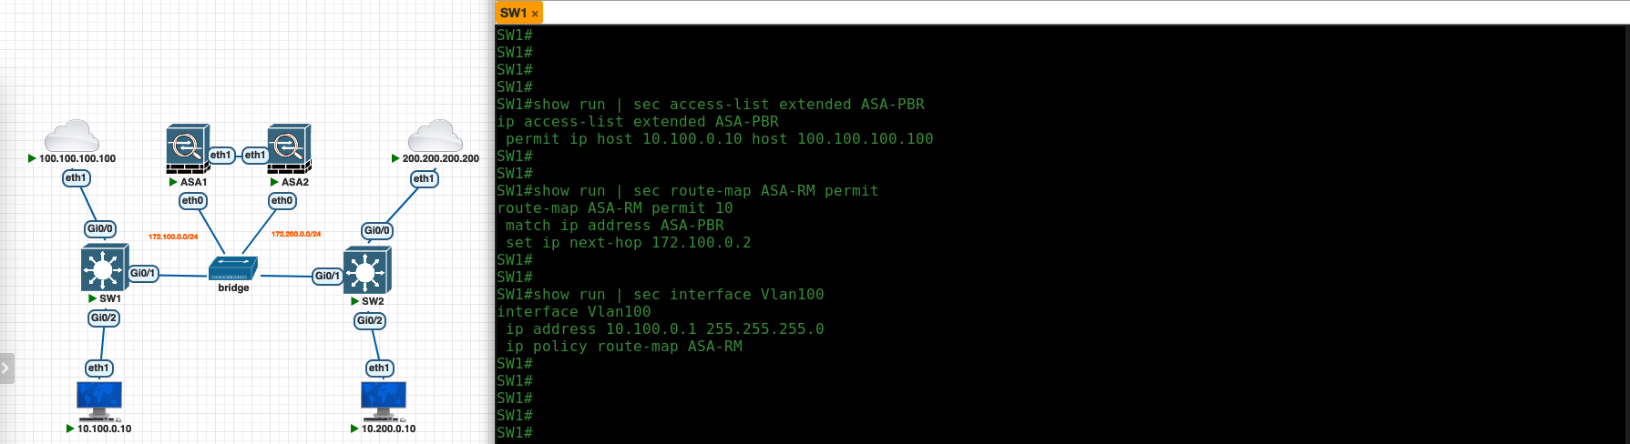The image size is (1630, 444).
Task: Switch to the SW1 terminal tab
Action: coord(513,13)
